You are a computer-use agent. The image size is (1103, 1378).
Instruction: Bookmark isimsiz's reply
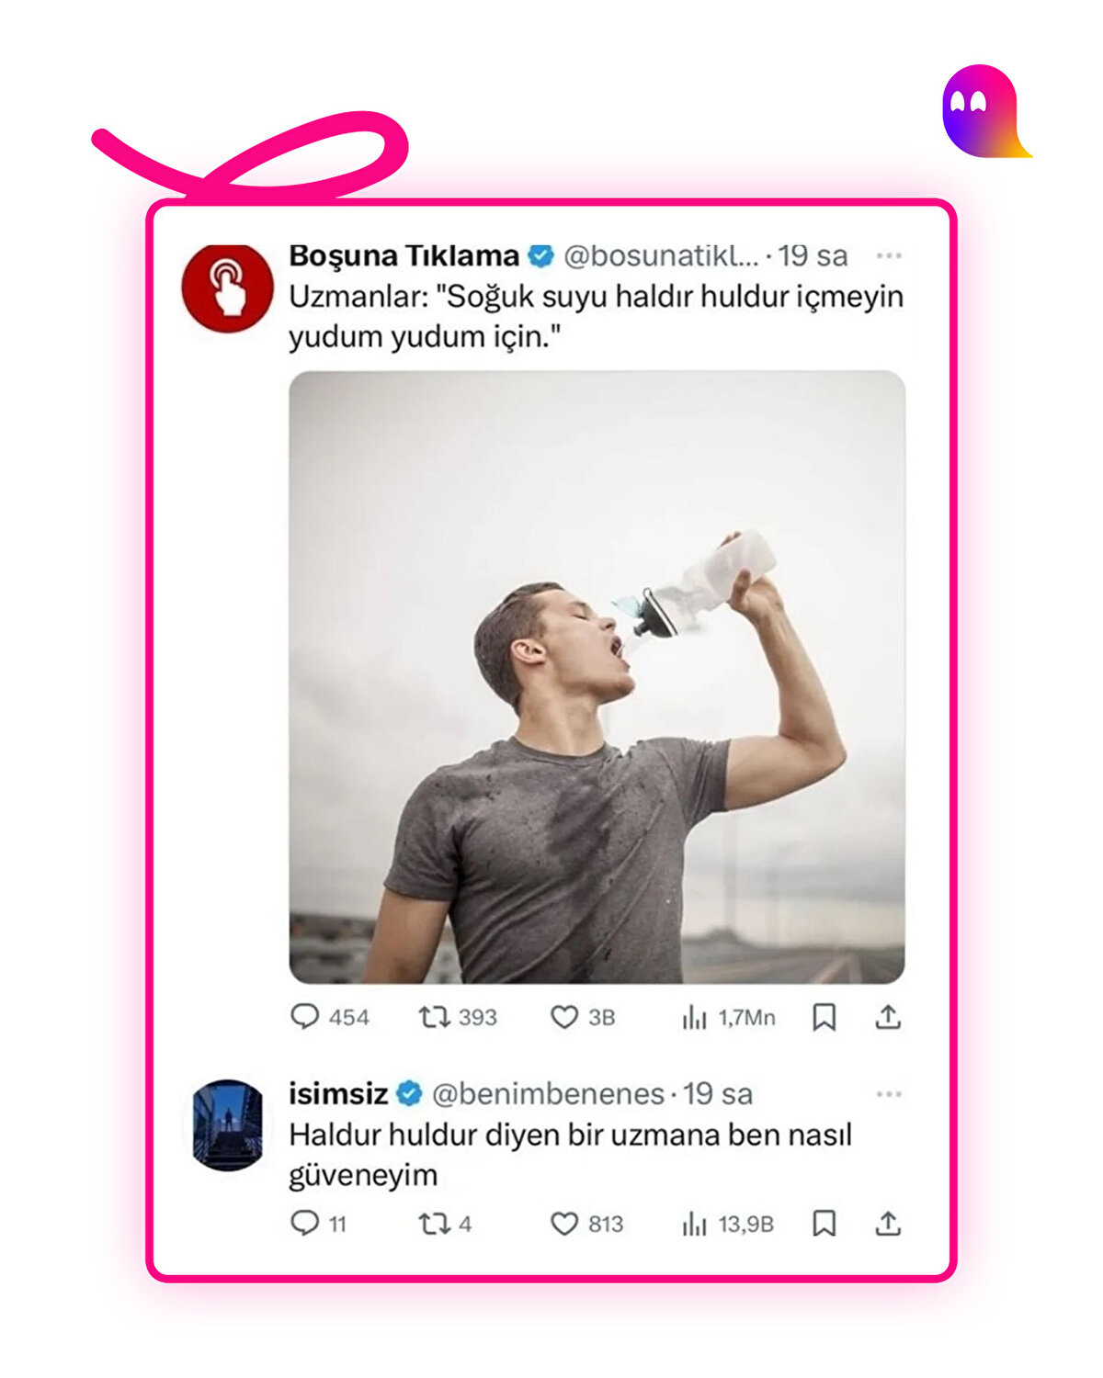point(827,1224)
